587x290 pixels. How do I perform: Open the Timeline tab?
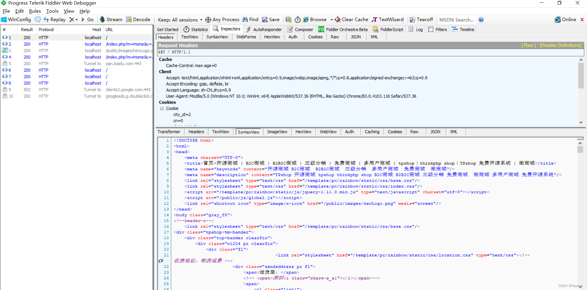(463, 29)
